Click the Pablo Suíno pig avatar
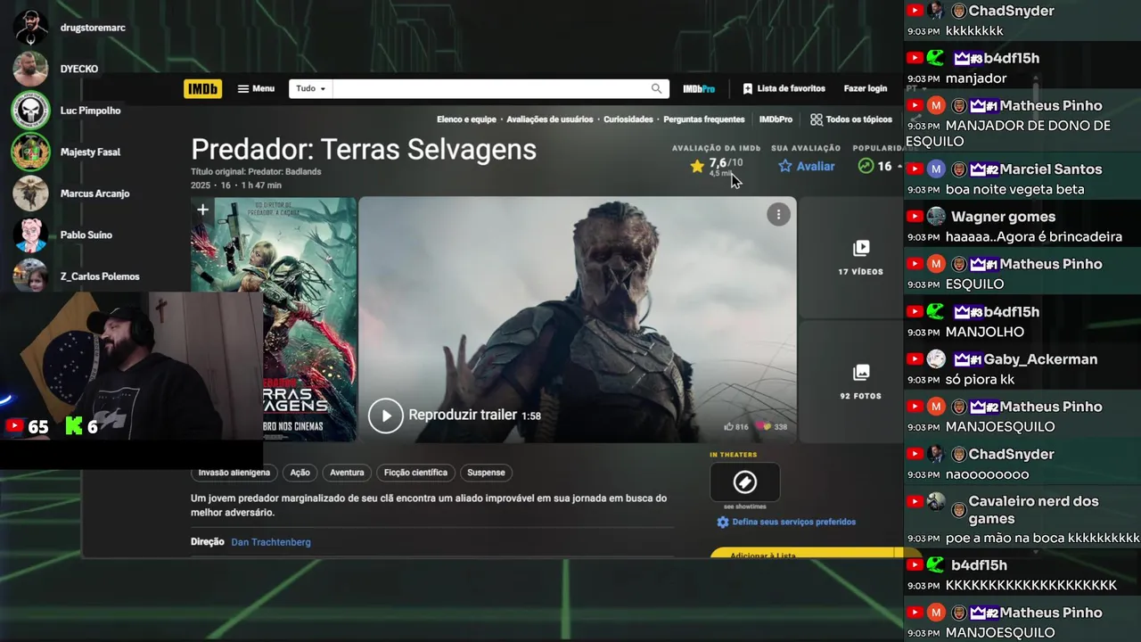 coord(30,235)
